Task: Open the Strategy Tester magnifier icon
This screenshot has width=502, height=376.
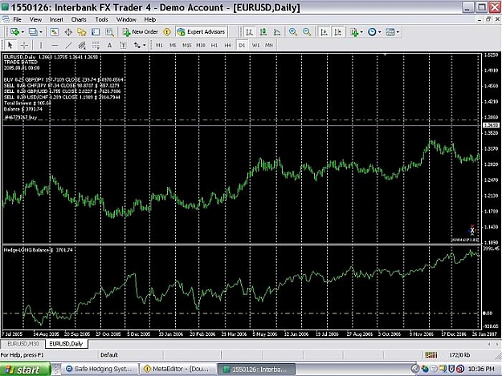Action: [x=110, y=32]
